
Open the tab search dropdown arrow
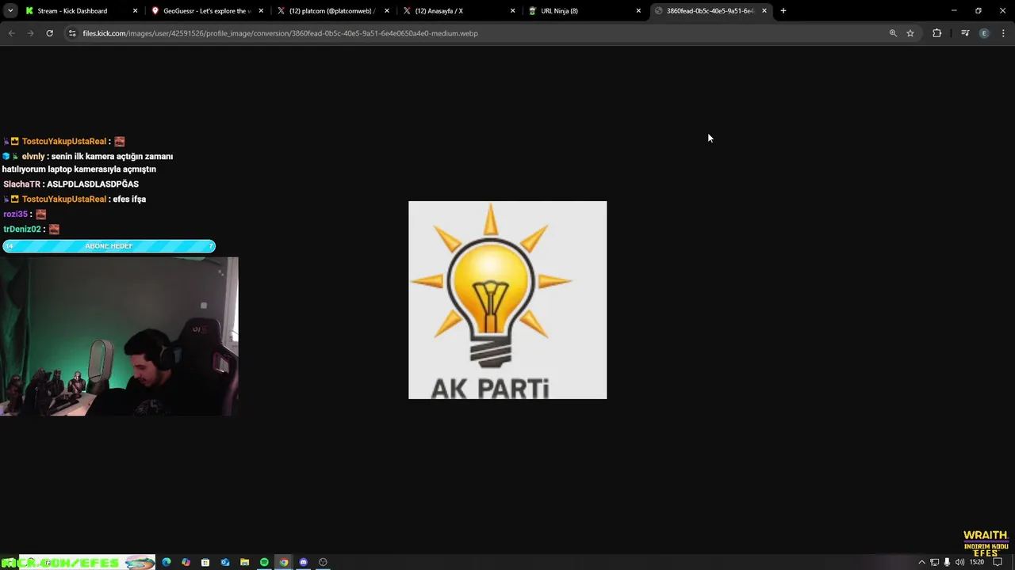(x=11, y=11)
